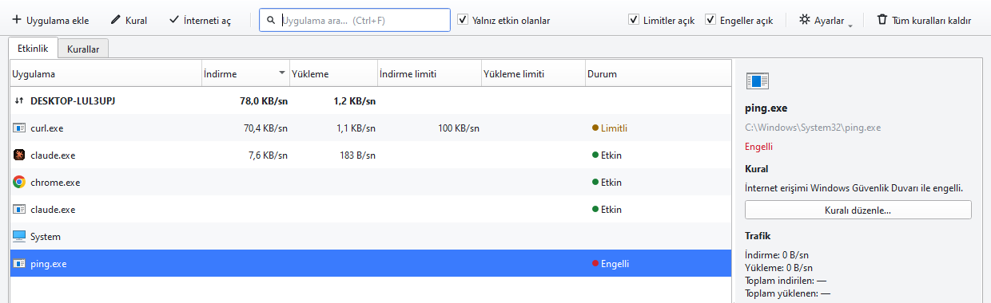The image size is (991, 303).
Task: Click the İnterneti aç button
Action: click(201, 20)
